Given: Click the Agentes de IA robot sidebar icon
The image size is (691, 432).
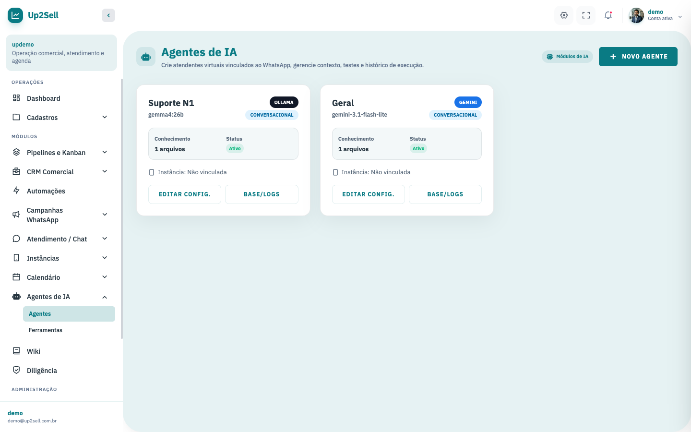Looking at the screenshot, I should tap(16, 296).
